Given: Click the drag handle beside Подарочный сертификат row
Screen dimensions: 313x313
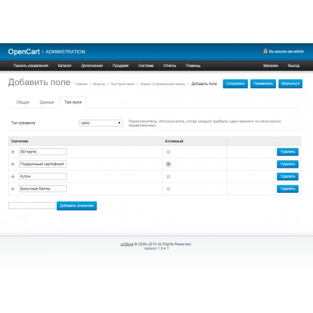Looking at the screenshot, I should click(13, 164).
